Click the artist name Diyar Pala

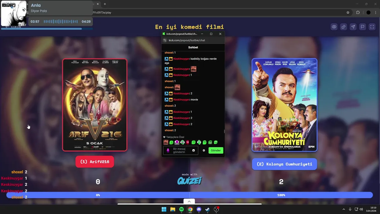(39, 11)
